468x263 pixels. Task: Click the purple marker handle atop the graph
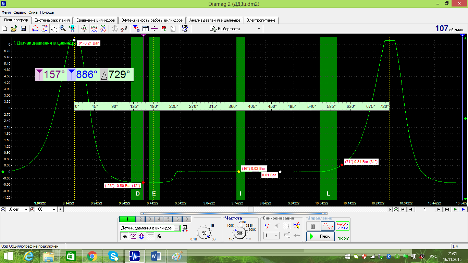pos(144,35)
